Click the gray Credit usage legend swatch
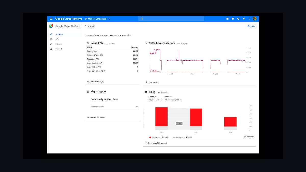 point(174,137)
